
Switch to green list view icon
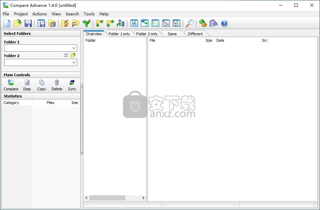[155, 23]
